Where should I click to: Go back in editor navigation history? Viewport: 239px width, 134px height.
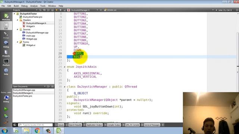coord(56,10)
